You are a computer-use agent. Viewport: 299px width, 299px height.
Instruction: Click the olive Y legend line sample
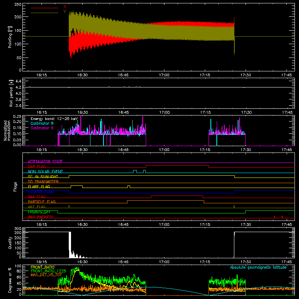(44, 13)
